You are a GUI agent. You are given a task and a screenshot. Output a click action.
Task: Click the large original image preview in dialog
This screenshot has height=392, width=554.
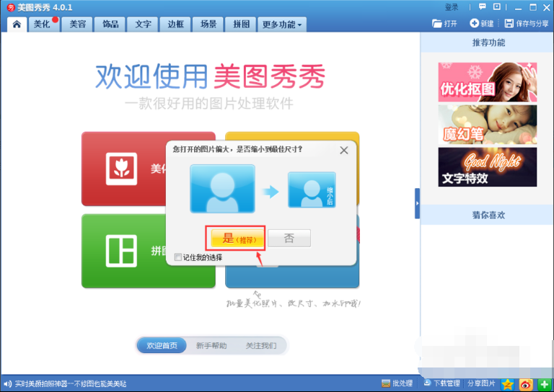[222, 189]
